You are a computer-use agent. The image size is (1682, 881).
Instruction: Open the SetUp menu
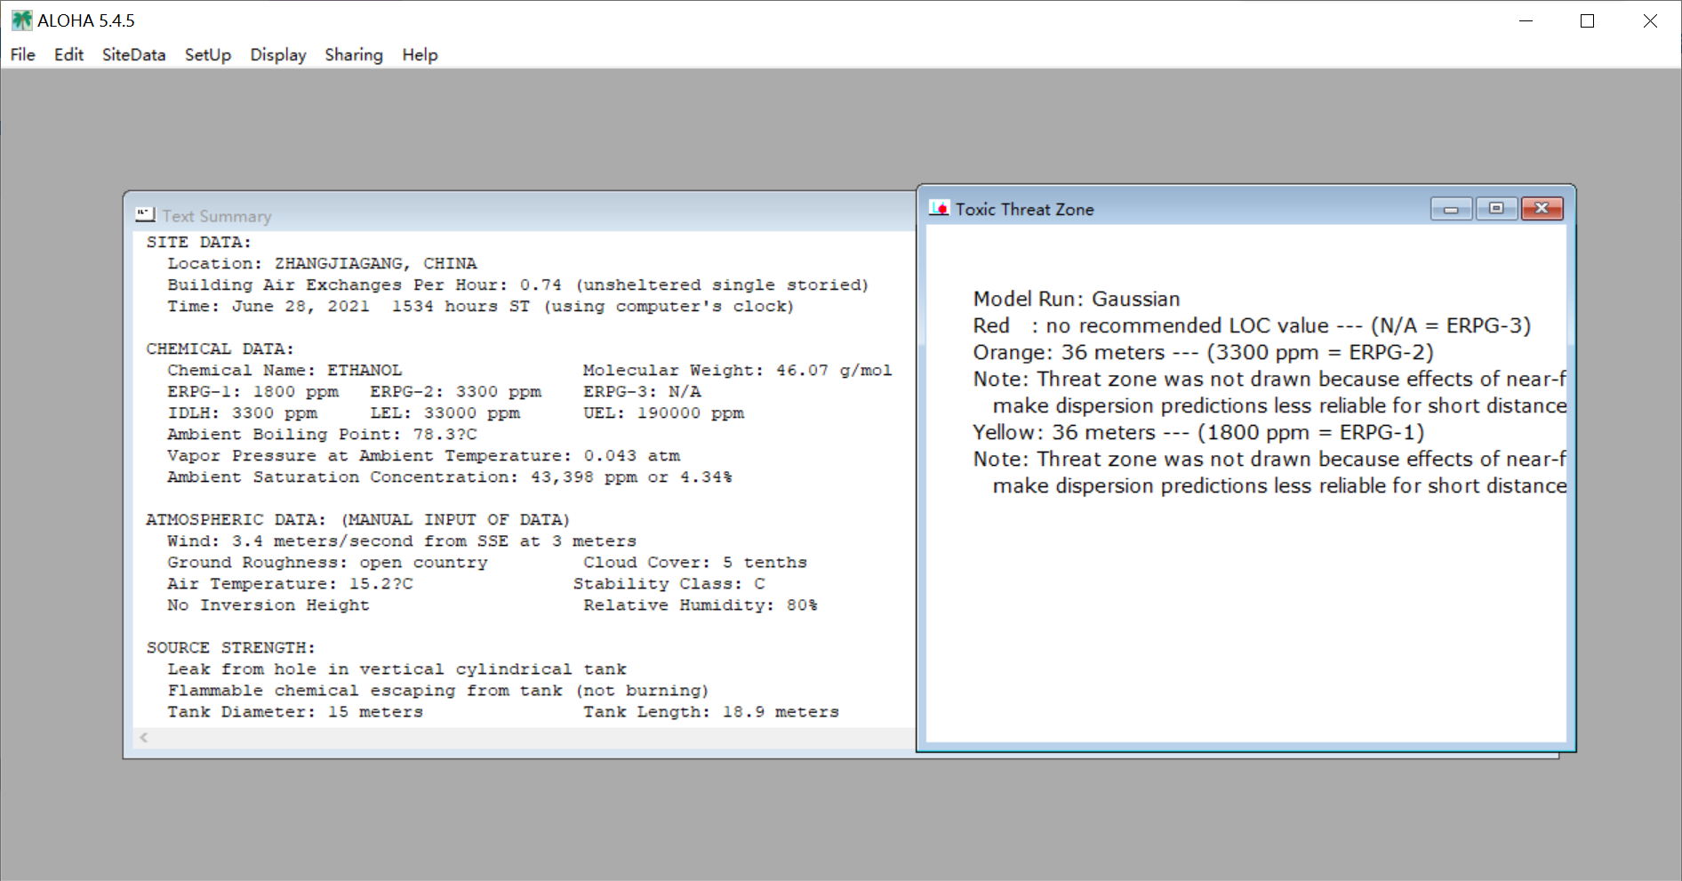click(x=208, y=55)
